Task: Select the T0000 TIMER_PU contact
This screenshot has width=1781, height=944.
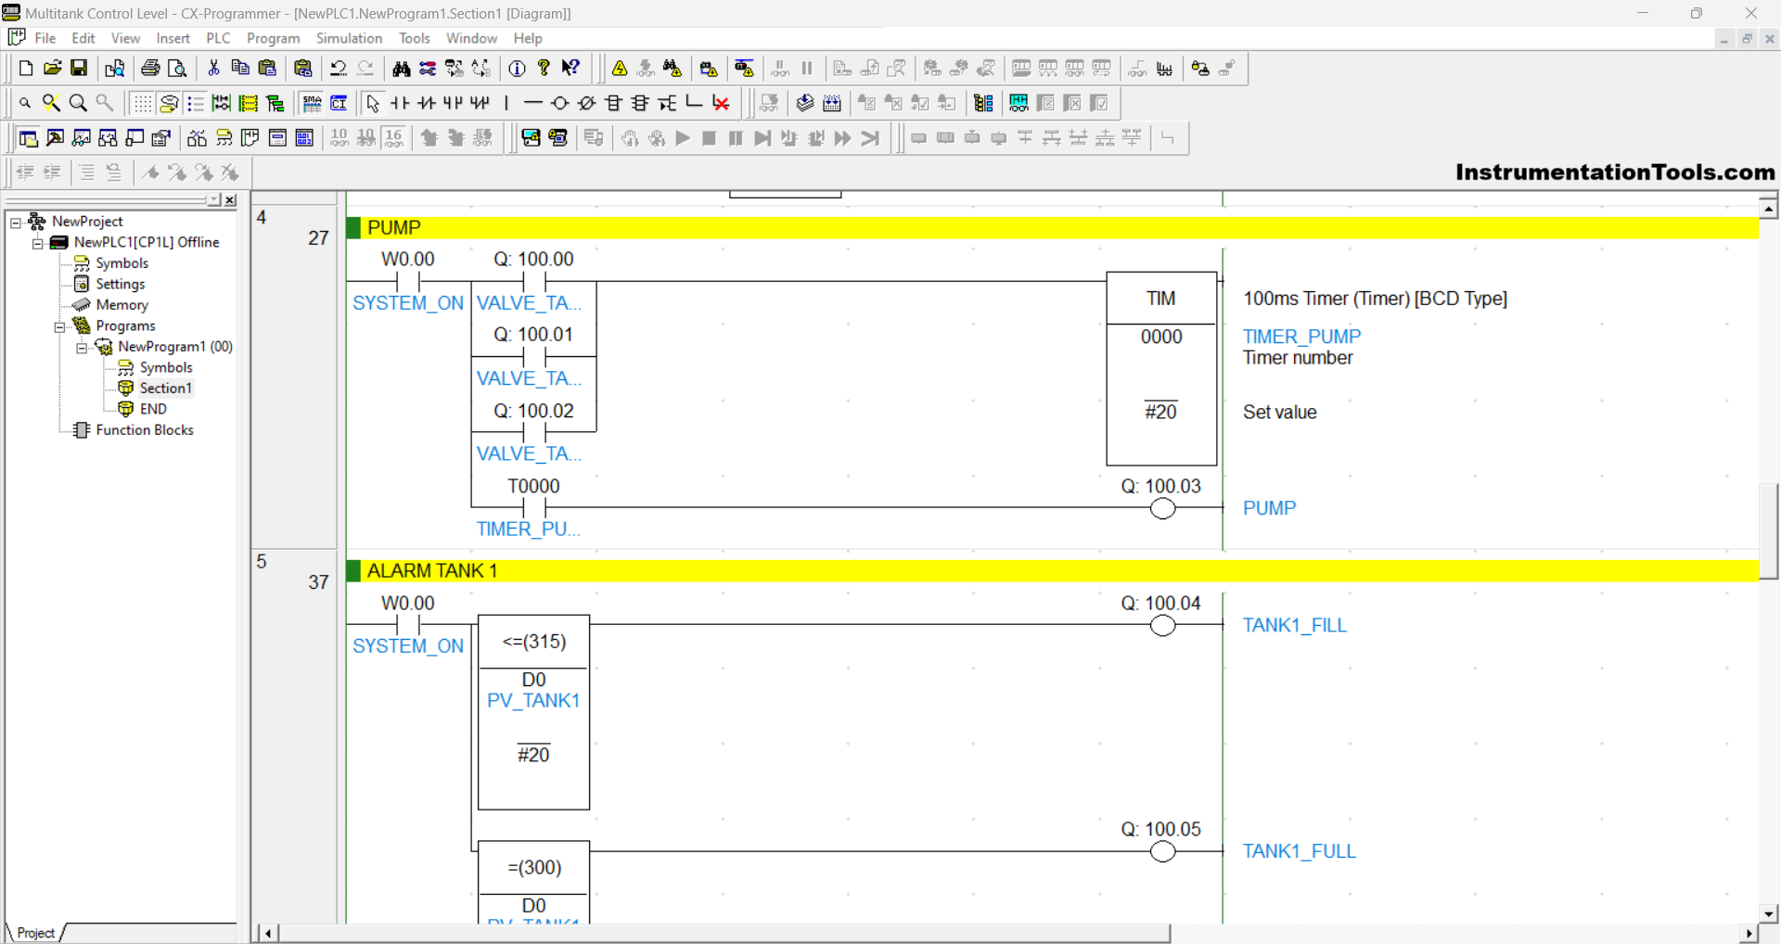Action: 534,507
